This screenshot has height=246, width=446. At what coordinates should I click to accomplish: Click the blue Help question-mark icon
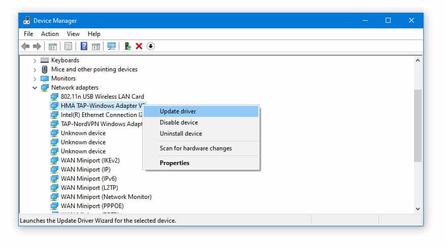84,46
